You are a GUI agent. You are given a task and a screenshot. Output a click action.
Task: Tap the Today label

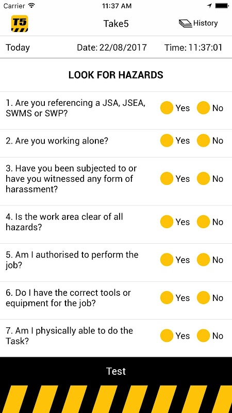[x=18, y=47]
